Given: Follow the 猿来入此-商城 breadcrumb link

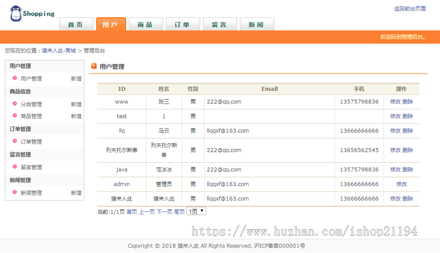Looking at the screenshot, I should (59, 50).
